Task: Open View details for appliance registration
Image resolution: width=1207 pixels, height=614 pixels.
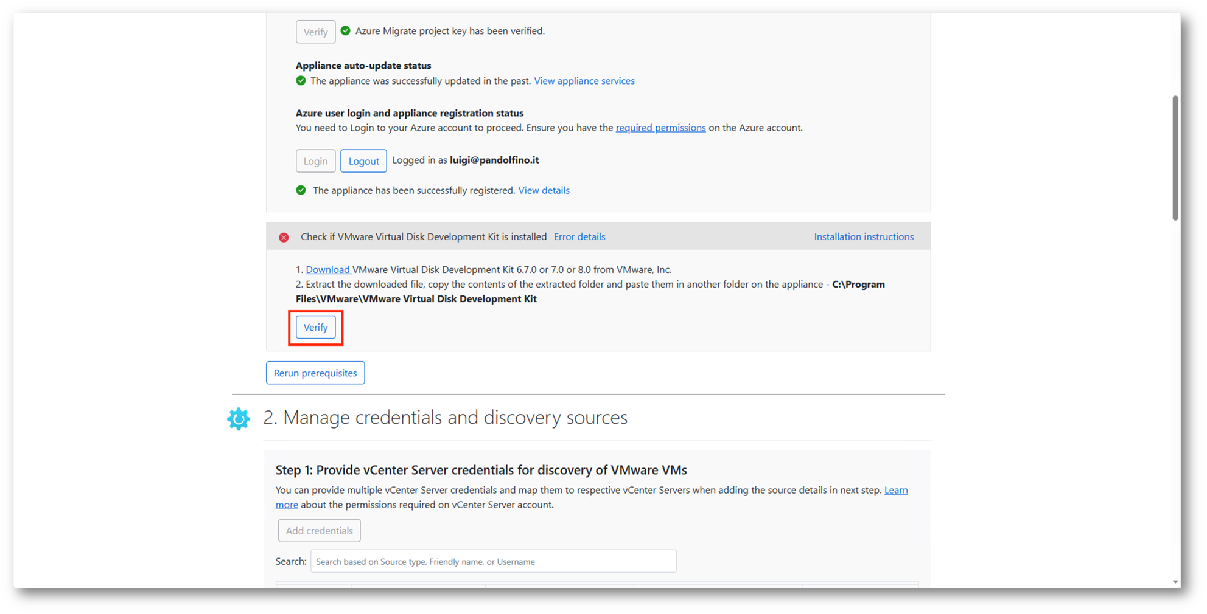Action: click(544, 190)
